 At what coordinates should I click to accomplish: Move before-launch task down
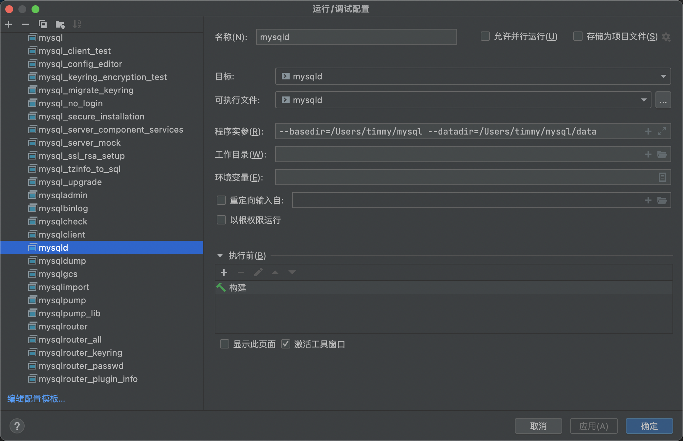[292, 272]
